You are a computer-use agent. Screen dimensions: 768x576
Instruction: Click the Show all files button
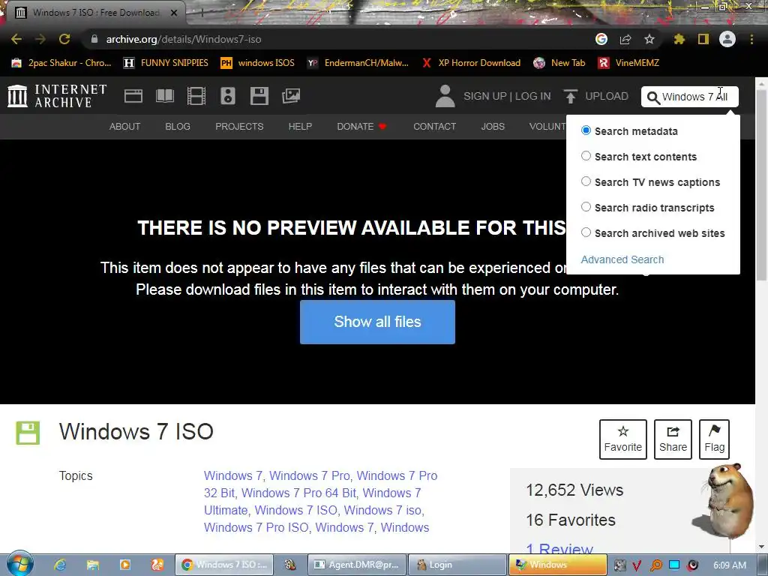[x=377, y=322]
